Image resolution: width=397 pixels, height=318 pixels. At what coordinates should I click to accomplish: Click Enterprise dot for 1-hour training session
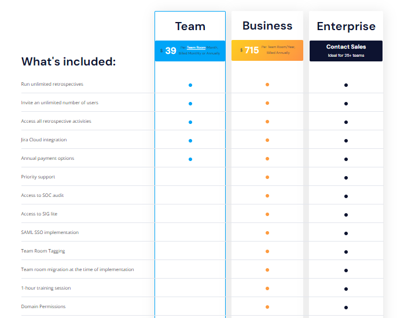(345, 288)
